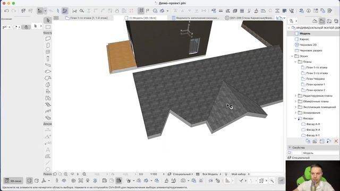The height and width of the screenshot is (191, 340).
Task: Select the Column tool in toolbox
Action: tap(48, 58)
